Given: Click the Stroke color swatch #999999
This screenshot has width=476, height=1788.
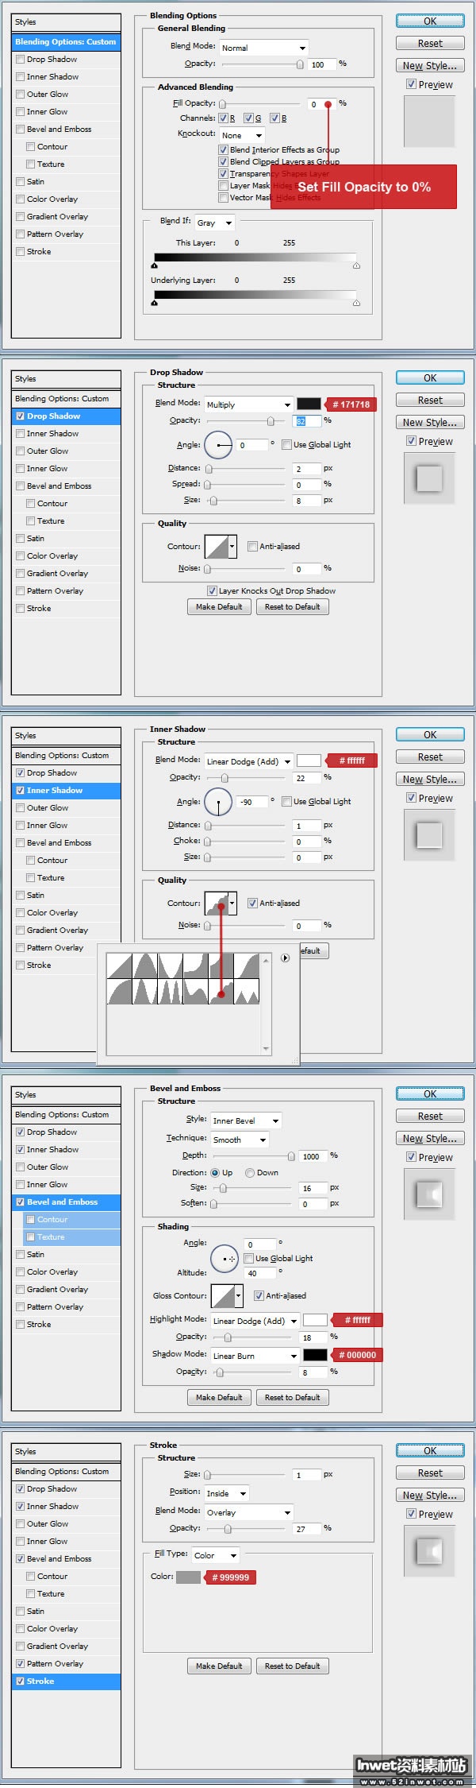Looking at the screenshot, I should coord(188,1577).
